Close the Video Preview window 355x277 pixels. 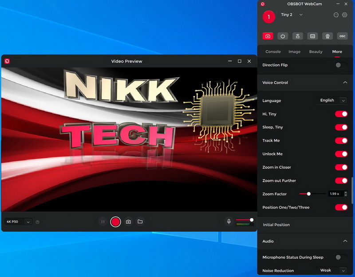(249, 61)
